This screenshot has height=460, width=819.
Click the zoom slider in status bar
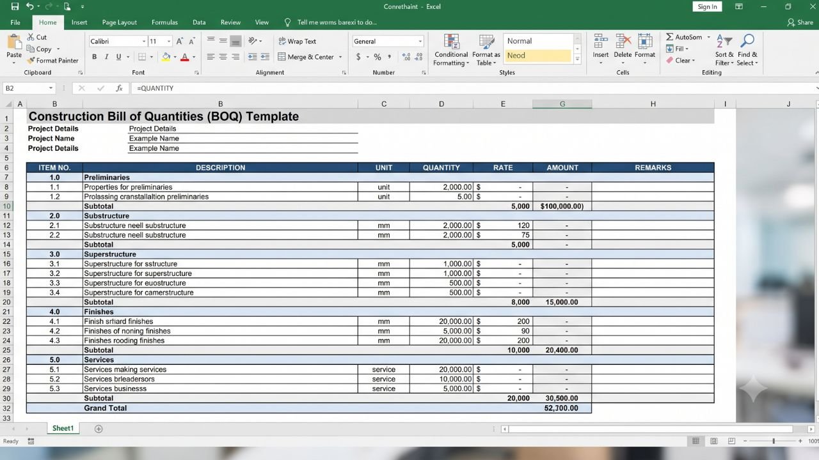point(773,441)
